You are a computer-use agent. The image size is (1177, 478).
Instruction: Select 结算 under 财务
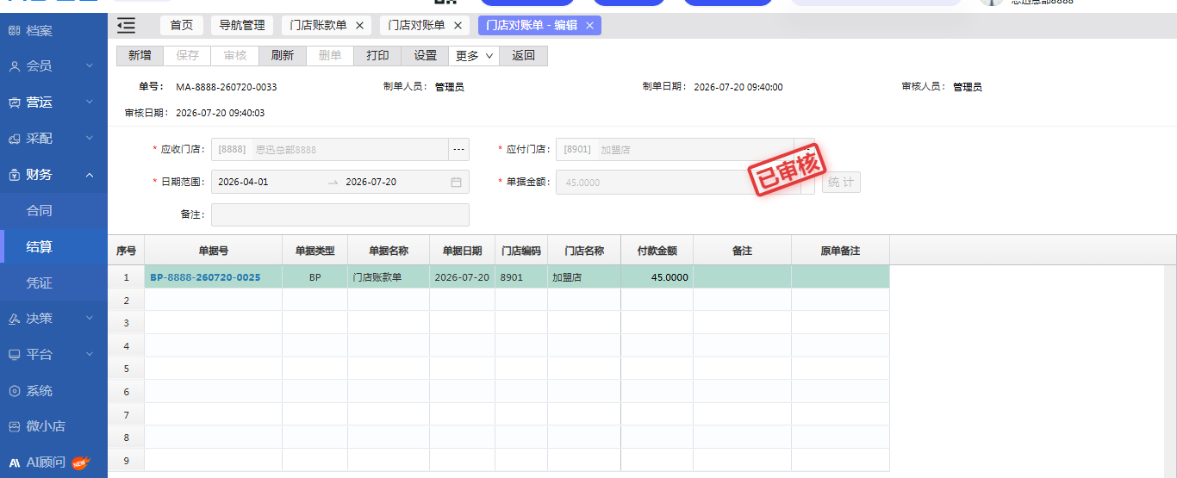coord(53,247)
